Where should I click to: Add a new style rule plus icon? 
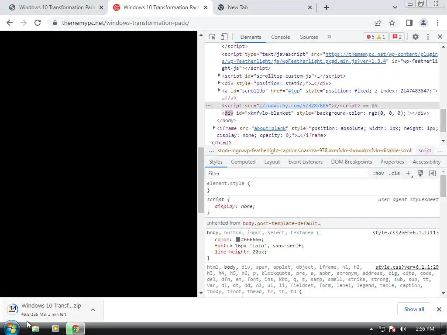click(x=409, y=174)
